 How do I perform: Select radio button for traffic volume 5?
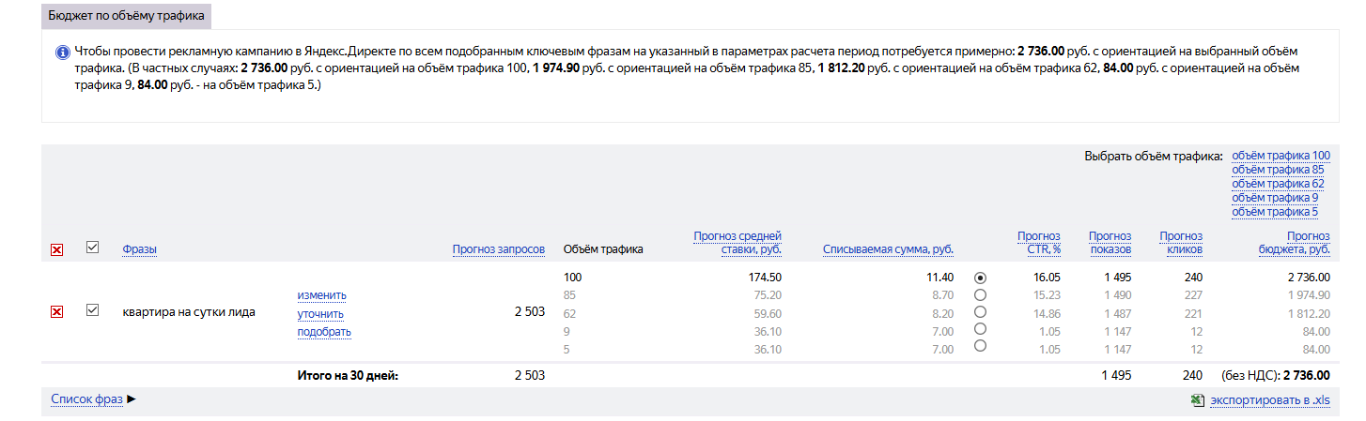[981, 346]
